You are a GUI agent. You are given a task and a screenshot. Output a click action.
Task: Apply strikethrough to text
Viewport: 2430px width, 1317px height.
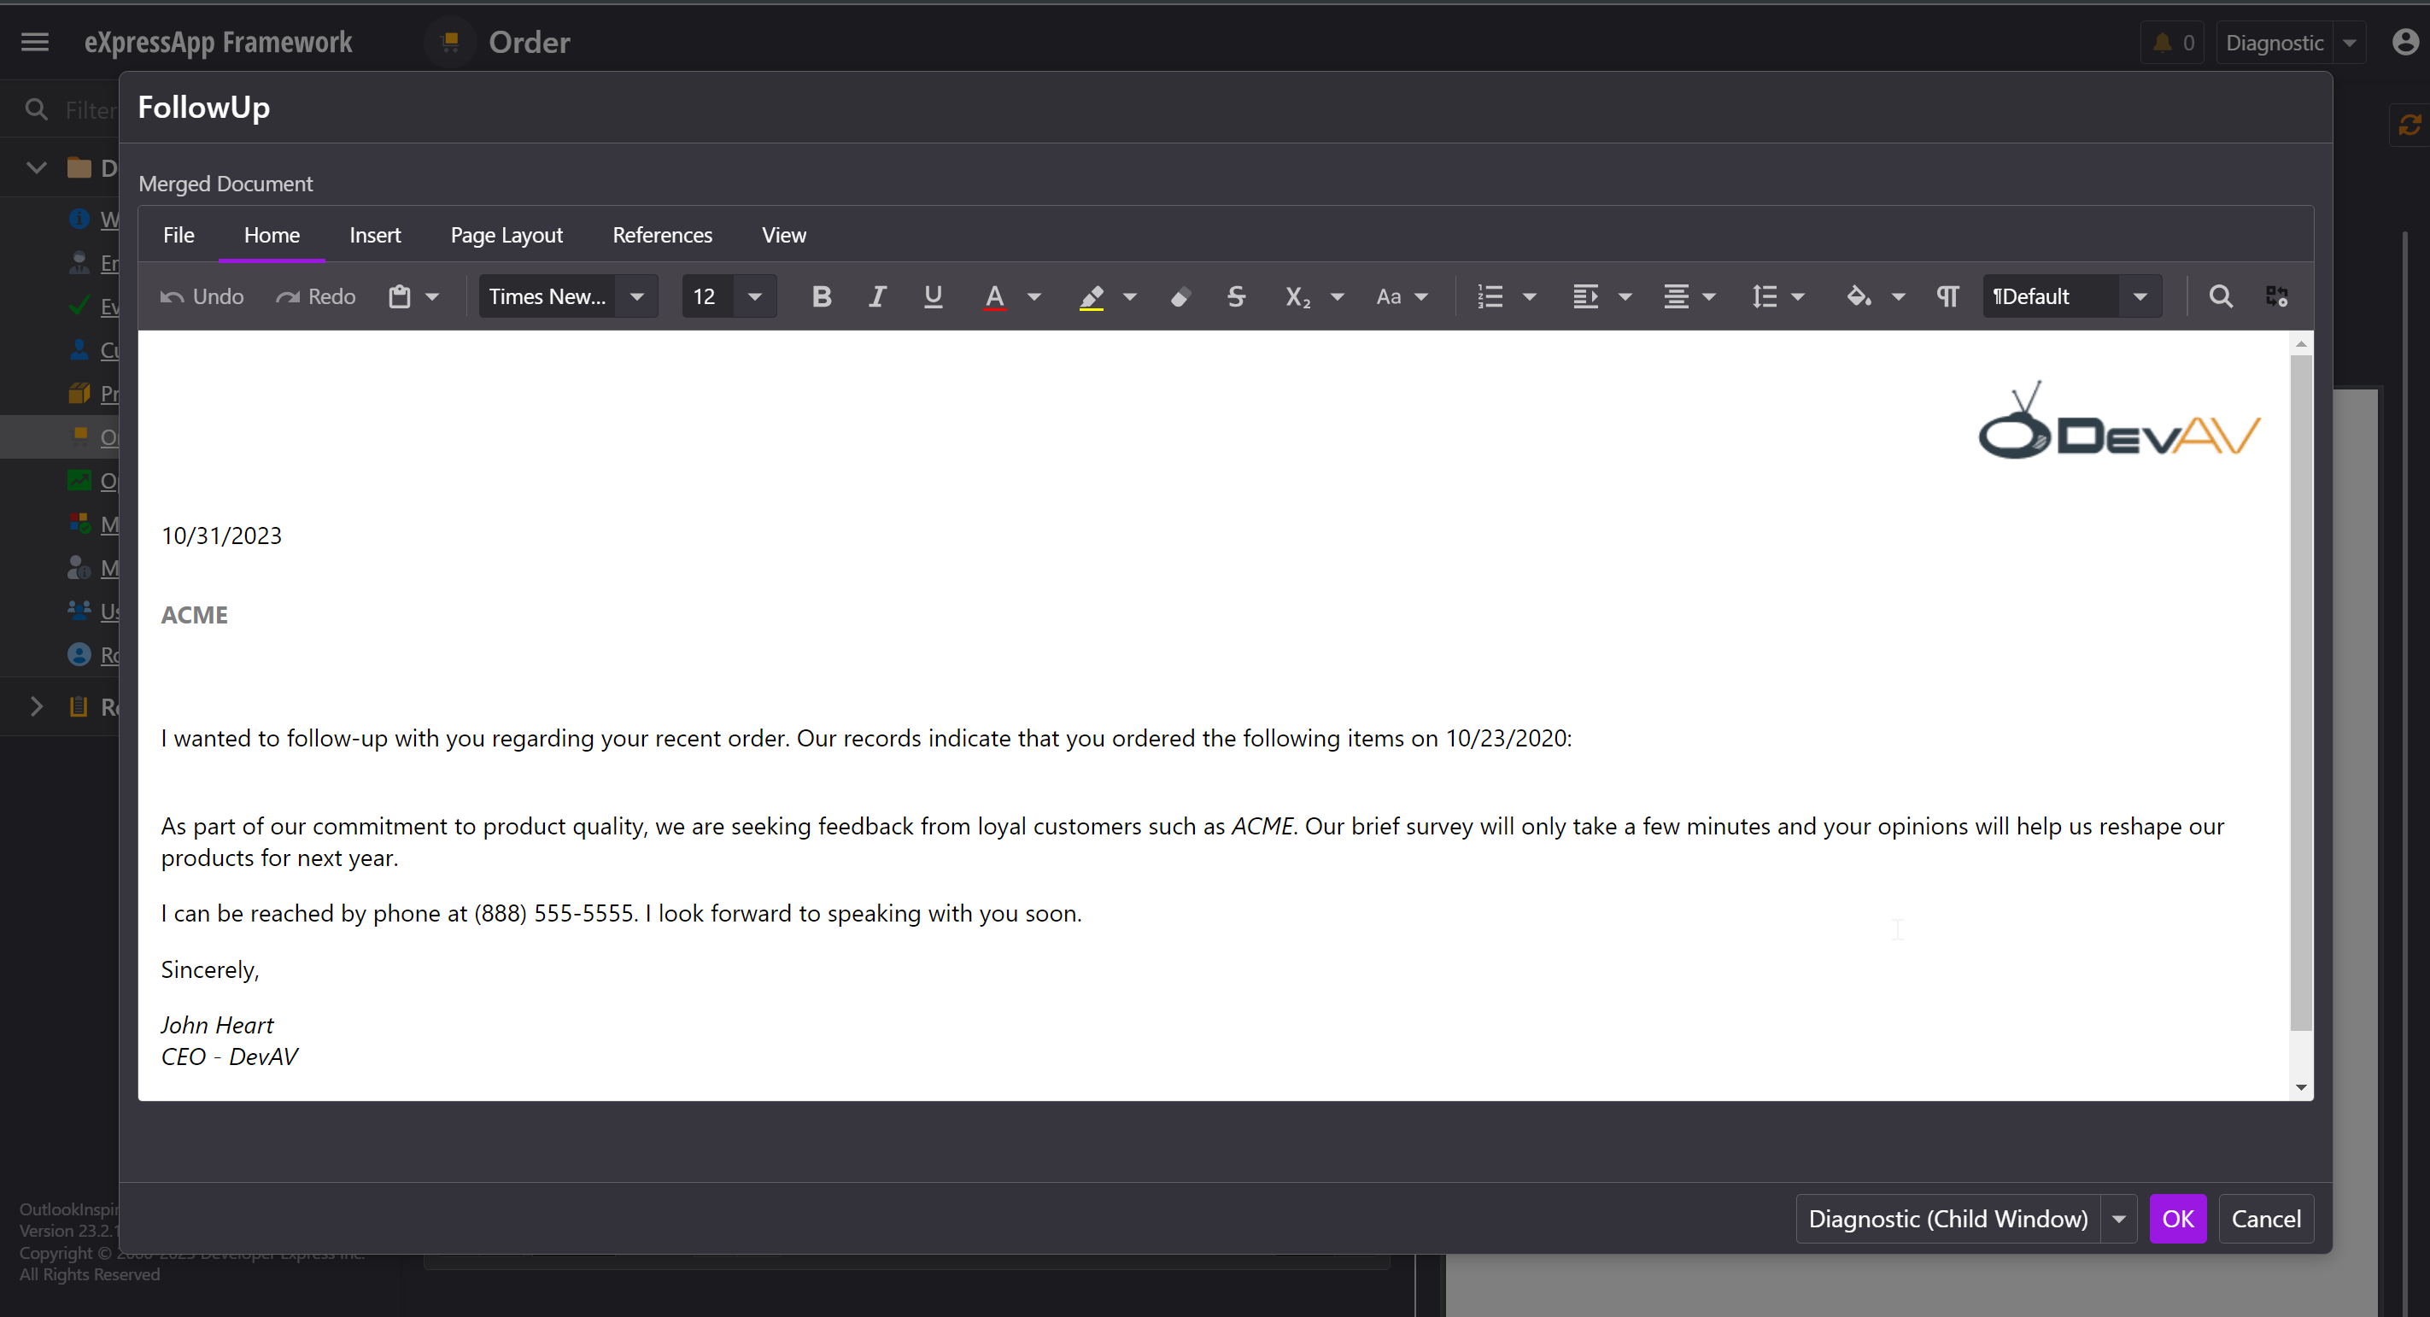[x=1236, y=296]
